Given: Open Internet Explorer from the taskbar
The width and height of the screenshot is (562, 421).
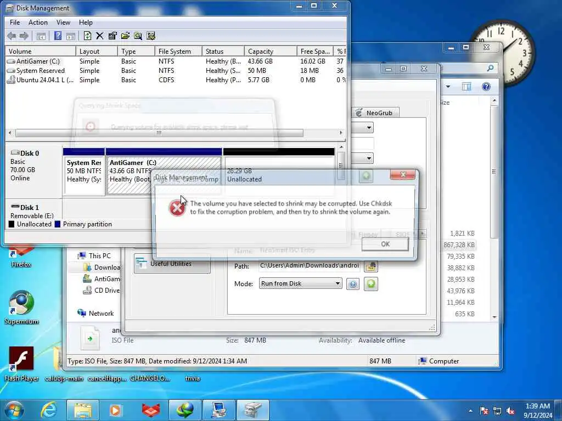Looking at the screenshot, I should click(48, 410).
